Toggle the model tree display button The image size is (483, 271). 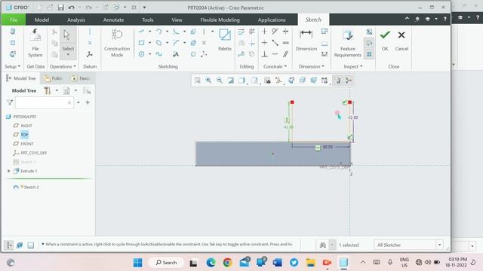coord(9,245)
